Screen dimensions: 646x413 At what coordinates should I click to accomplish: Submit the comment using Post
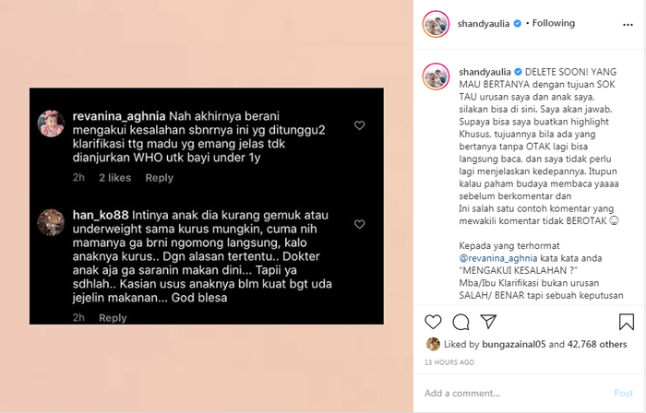click(623, 394)
